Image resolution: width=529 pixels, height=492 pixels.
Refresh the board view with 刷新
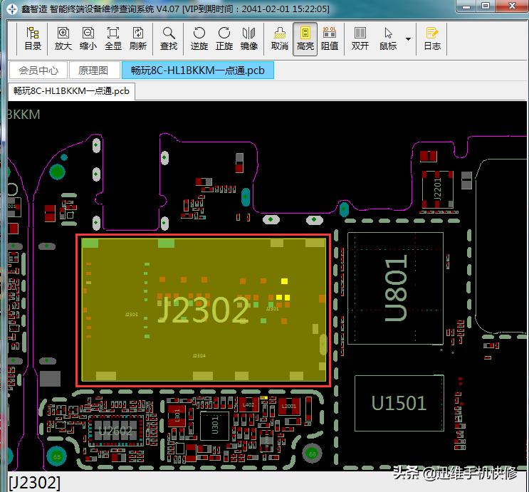(x=138, y=38)
